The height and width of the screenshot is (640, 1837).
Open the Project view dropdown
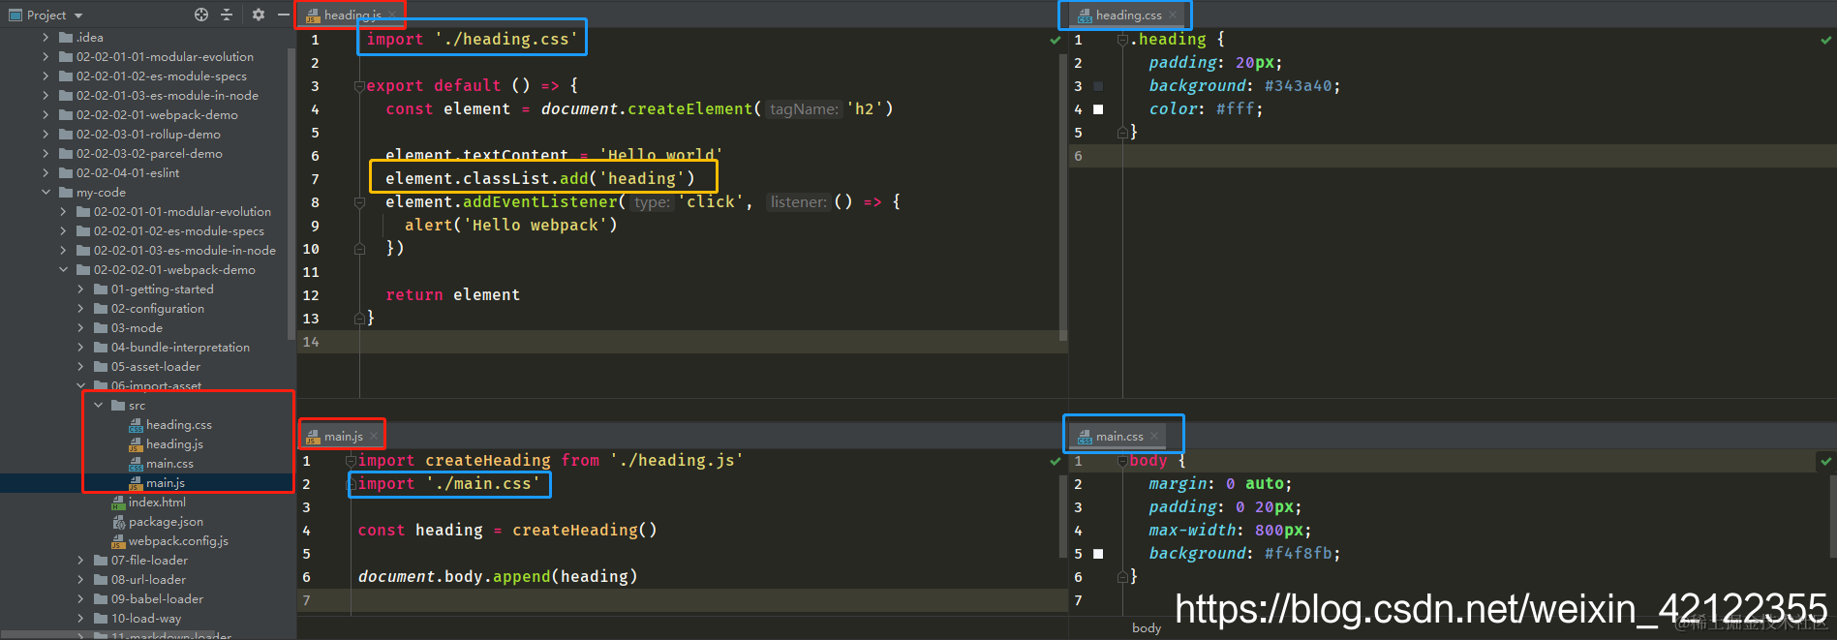point(78,15)
